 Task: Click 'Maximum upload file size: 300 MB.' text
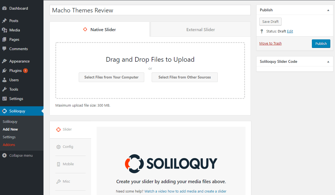tap(83, 105)
